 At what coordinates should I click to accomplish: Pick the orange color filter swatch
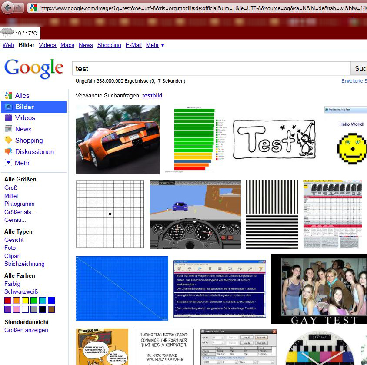(x=17, y=300)
